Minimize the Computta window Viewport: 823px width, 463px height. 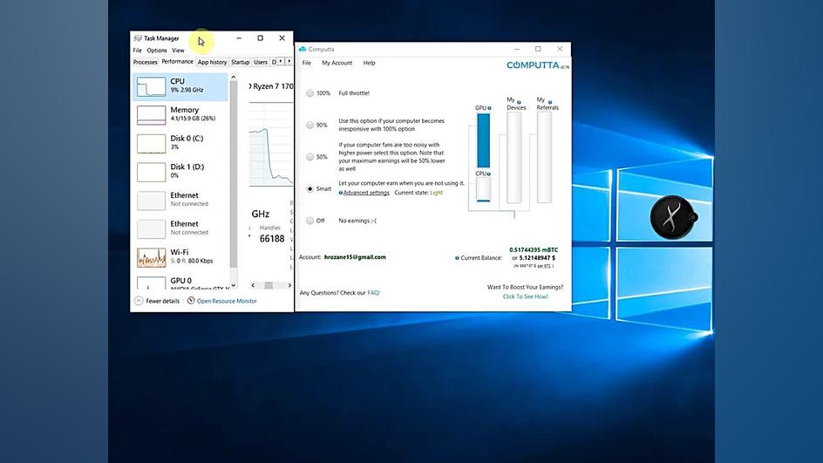coord(517,50)
